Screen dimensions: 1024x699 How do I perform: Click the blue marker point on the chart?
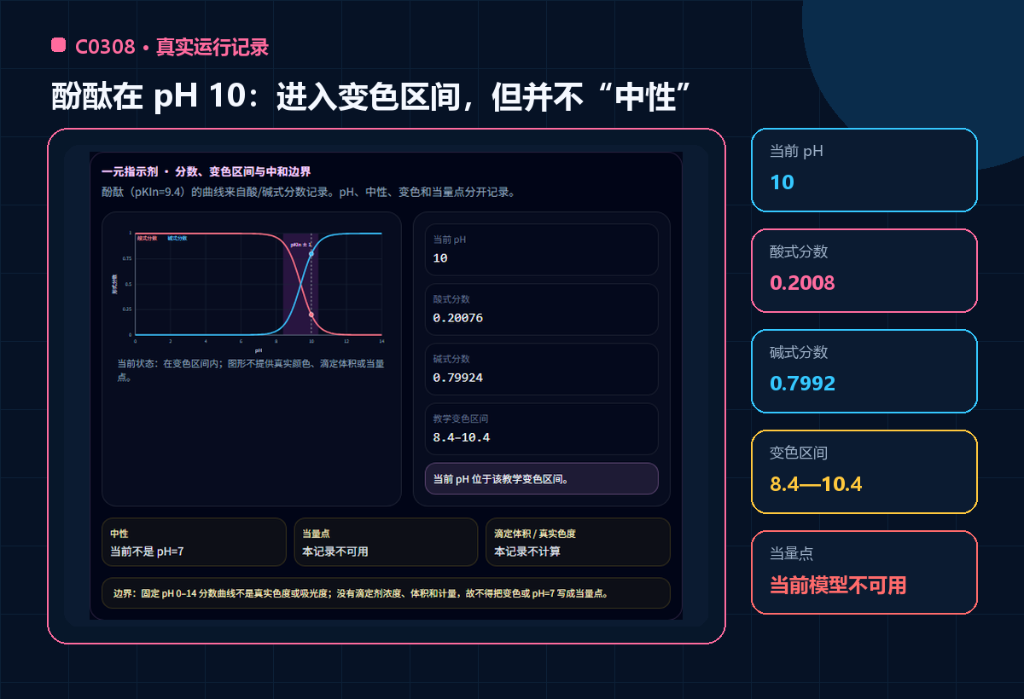pyautogui.click(x=311, y=254)
